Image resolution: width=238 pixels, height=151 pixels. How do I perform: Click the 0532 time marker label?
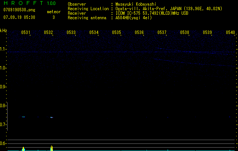(48, 32)
